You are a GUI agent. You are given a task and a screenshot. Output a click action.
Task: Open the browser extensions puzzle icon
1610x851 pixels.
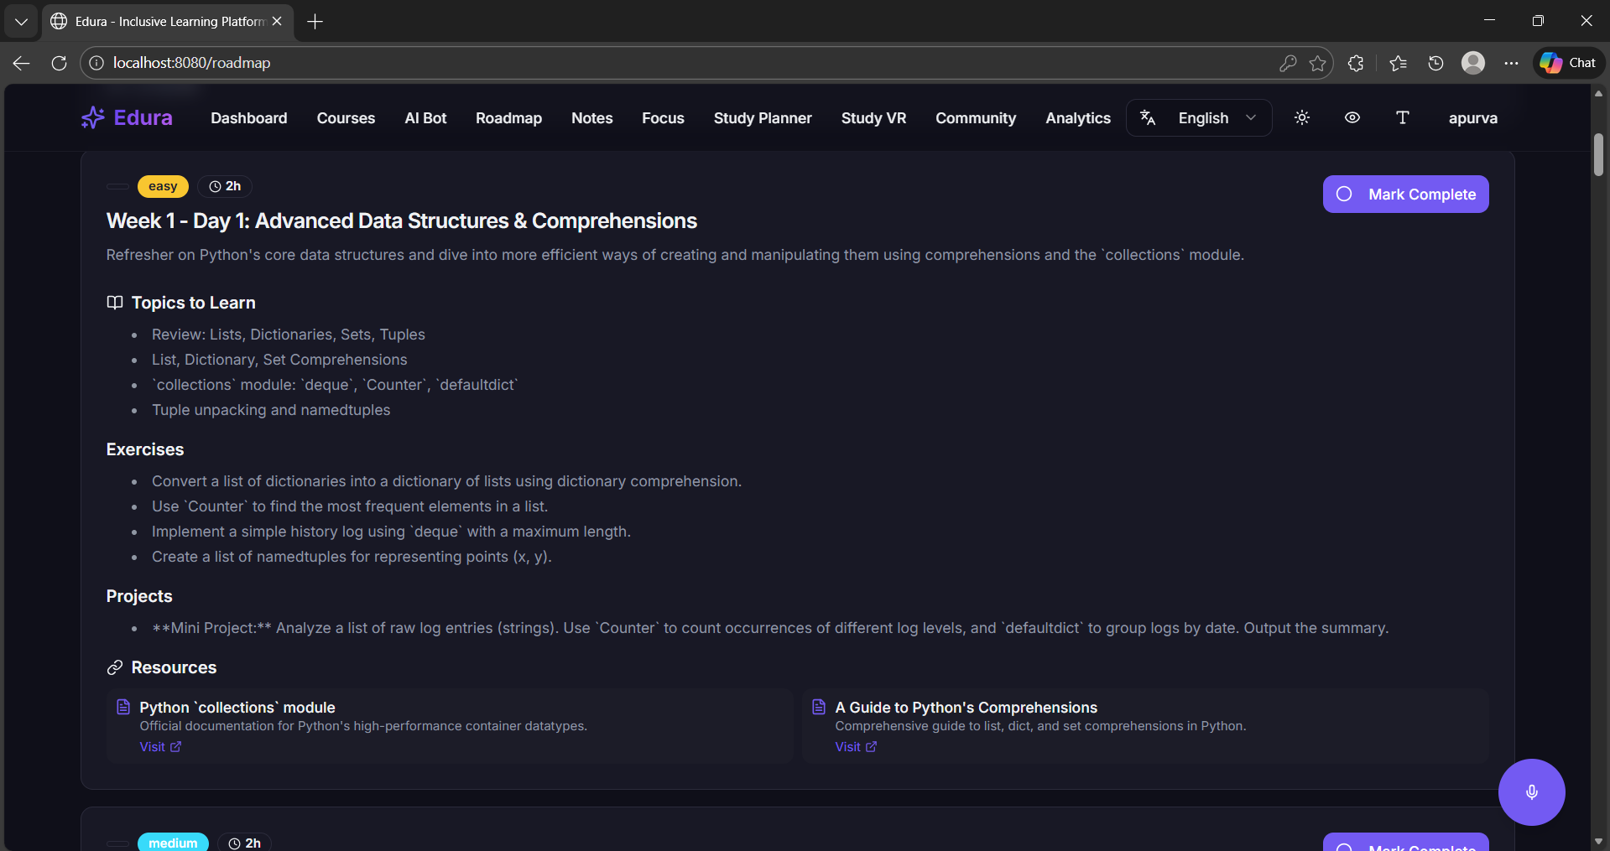(1356, 63)
